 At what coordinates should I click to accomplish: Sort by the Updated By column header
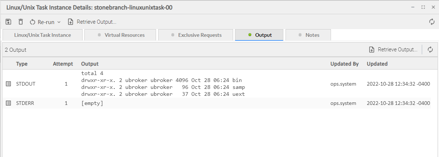coord(344,64)
